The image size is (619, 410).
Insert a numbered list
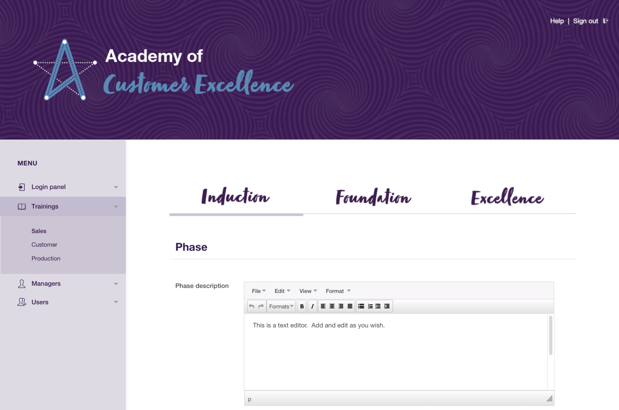coord(370,306)
